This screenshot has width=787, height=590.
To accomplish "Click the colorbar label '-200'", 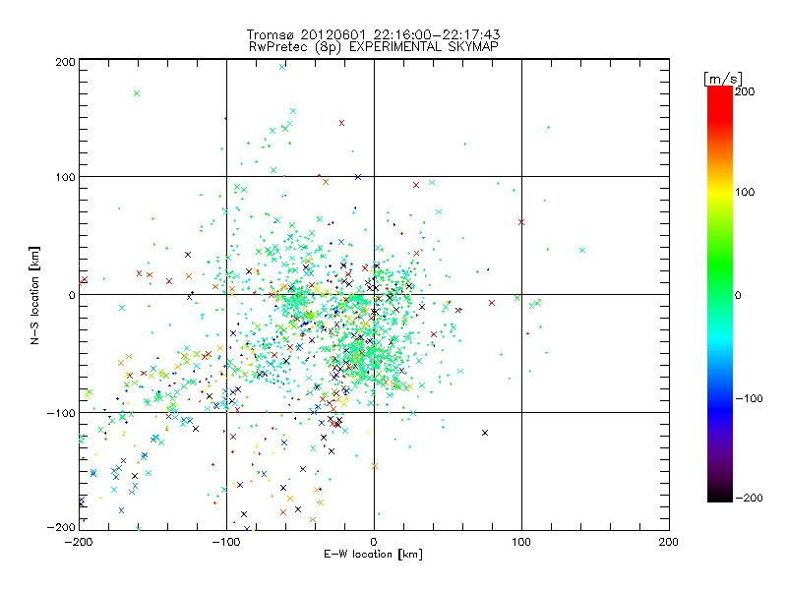I will click(x=749, y=499).
